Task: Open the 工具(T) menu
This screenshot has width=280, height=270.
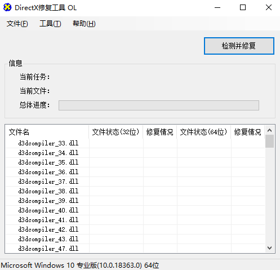Action: pyautogui.click(x=50, y=24)
